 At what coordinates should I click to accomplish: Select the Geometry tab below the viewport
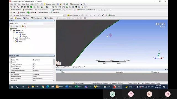tap(60, 67)
